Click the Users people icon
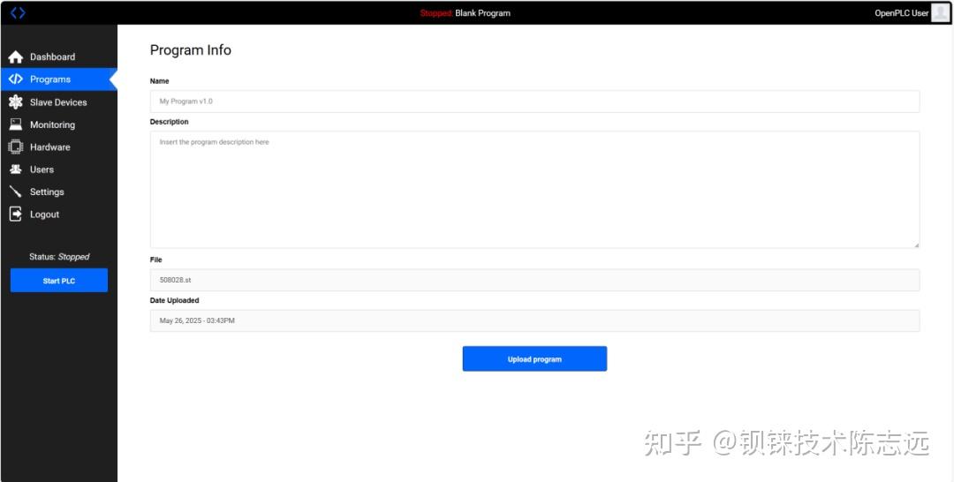The width and height of the screenshot is (954, 482). 15,169
